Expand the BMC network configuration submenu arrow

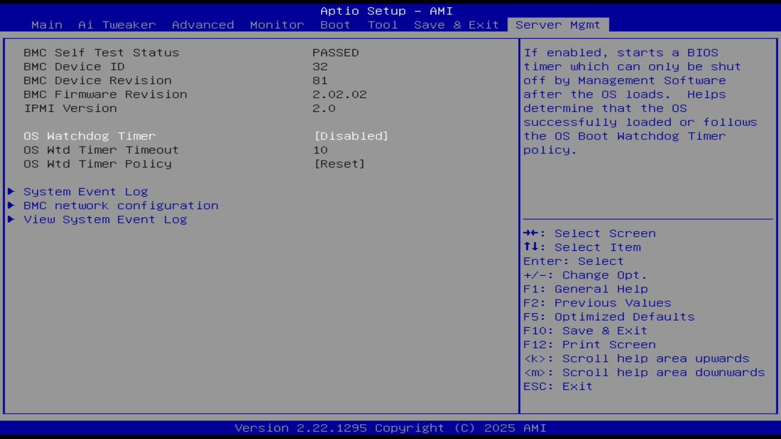click(11, 205)
